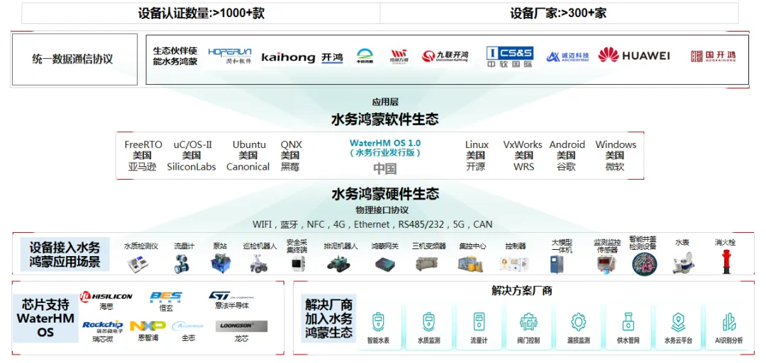Click the Linux OS name
The height and width of the screenshot is (363, 766).
pos(477,145)
